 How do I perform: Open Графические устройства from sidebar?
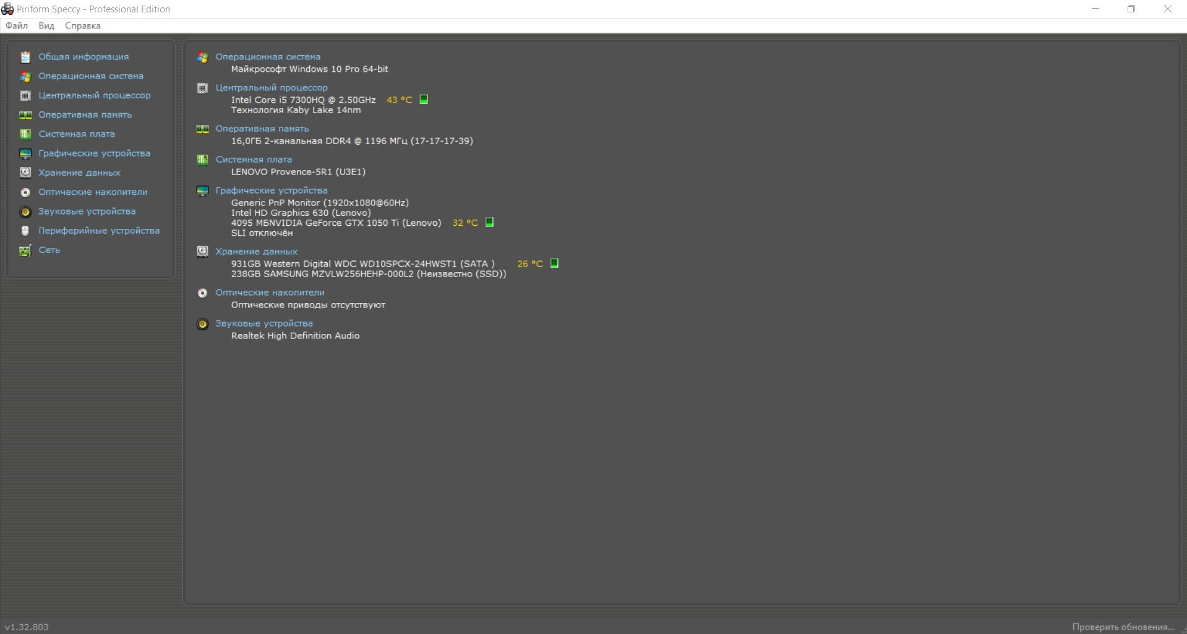94,153
